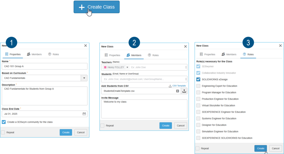Tick the Repeat checkbox in the Members dialog
This screenshot has width=284, height=154.
click(102, 126)
